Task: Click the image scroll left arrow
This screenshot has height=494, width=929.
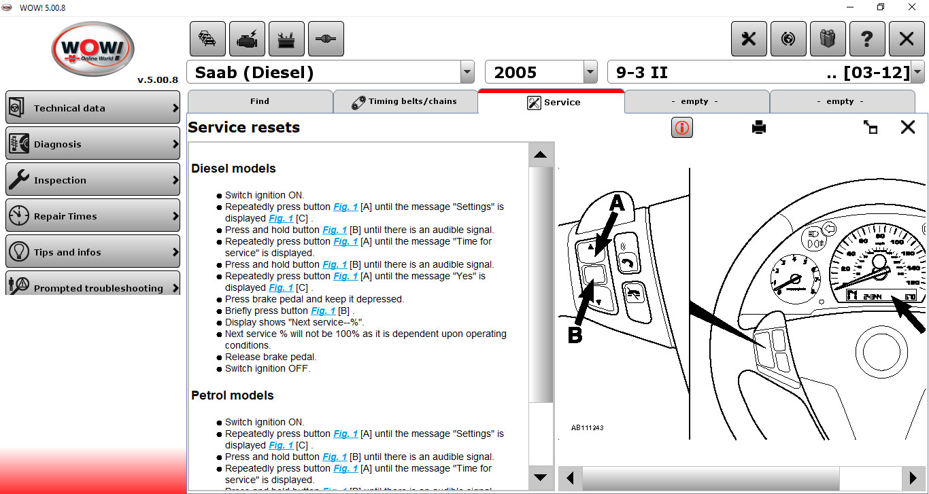Action: (x=570, y=478)
